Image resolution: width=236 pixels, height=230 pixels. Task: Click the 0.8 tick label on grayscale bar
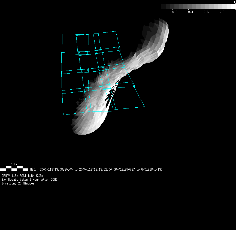pyautogui.click(x=222, y=12)
